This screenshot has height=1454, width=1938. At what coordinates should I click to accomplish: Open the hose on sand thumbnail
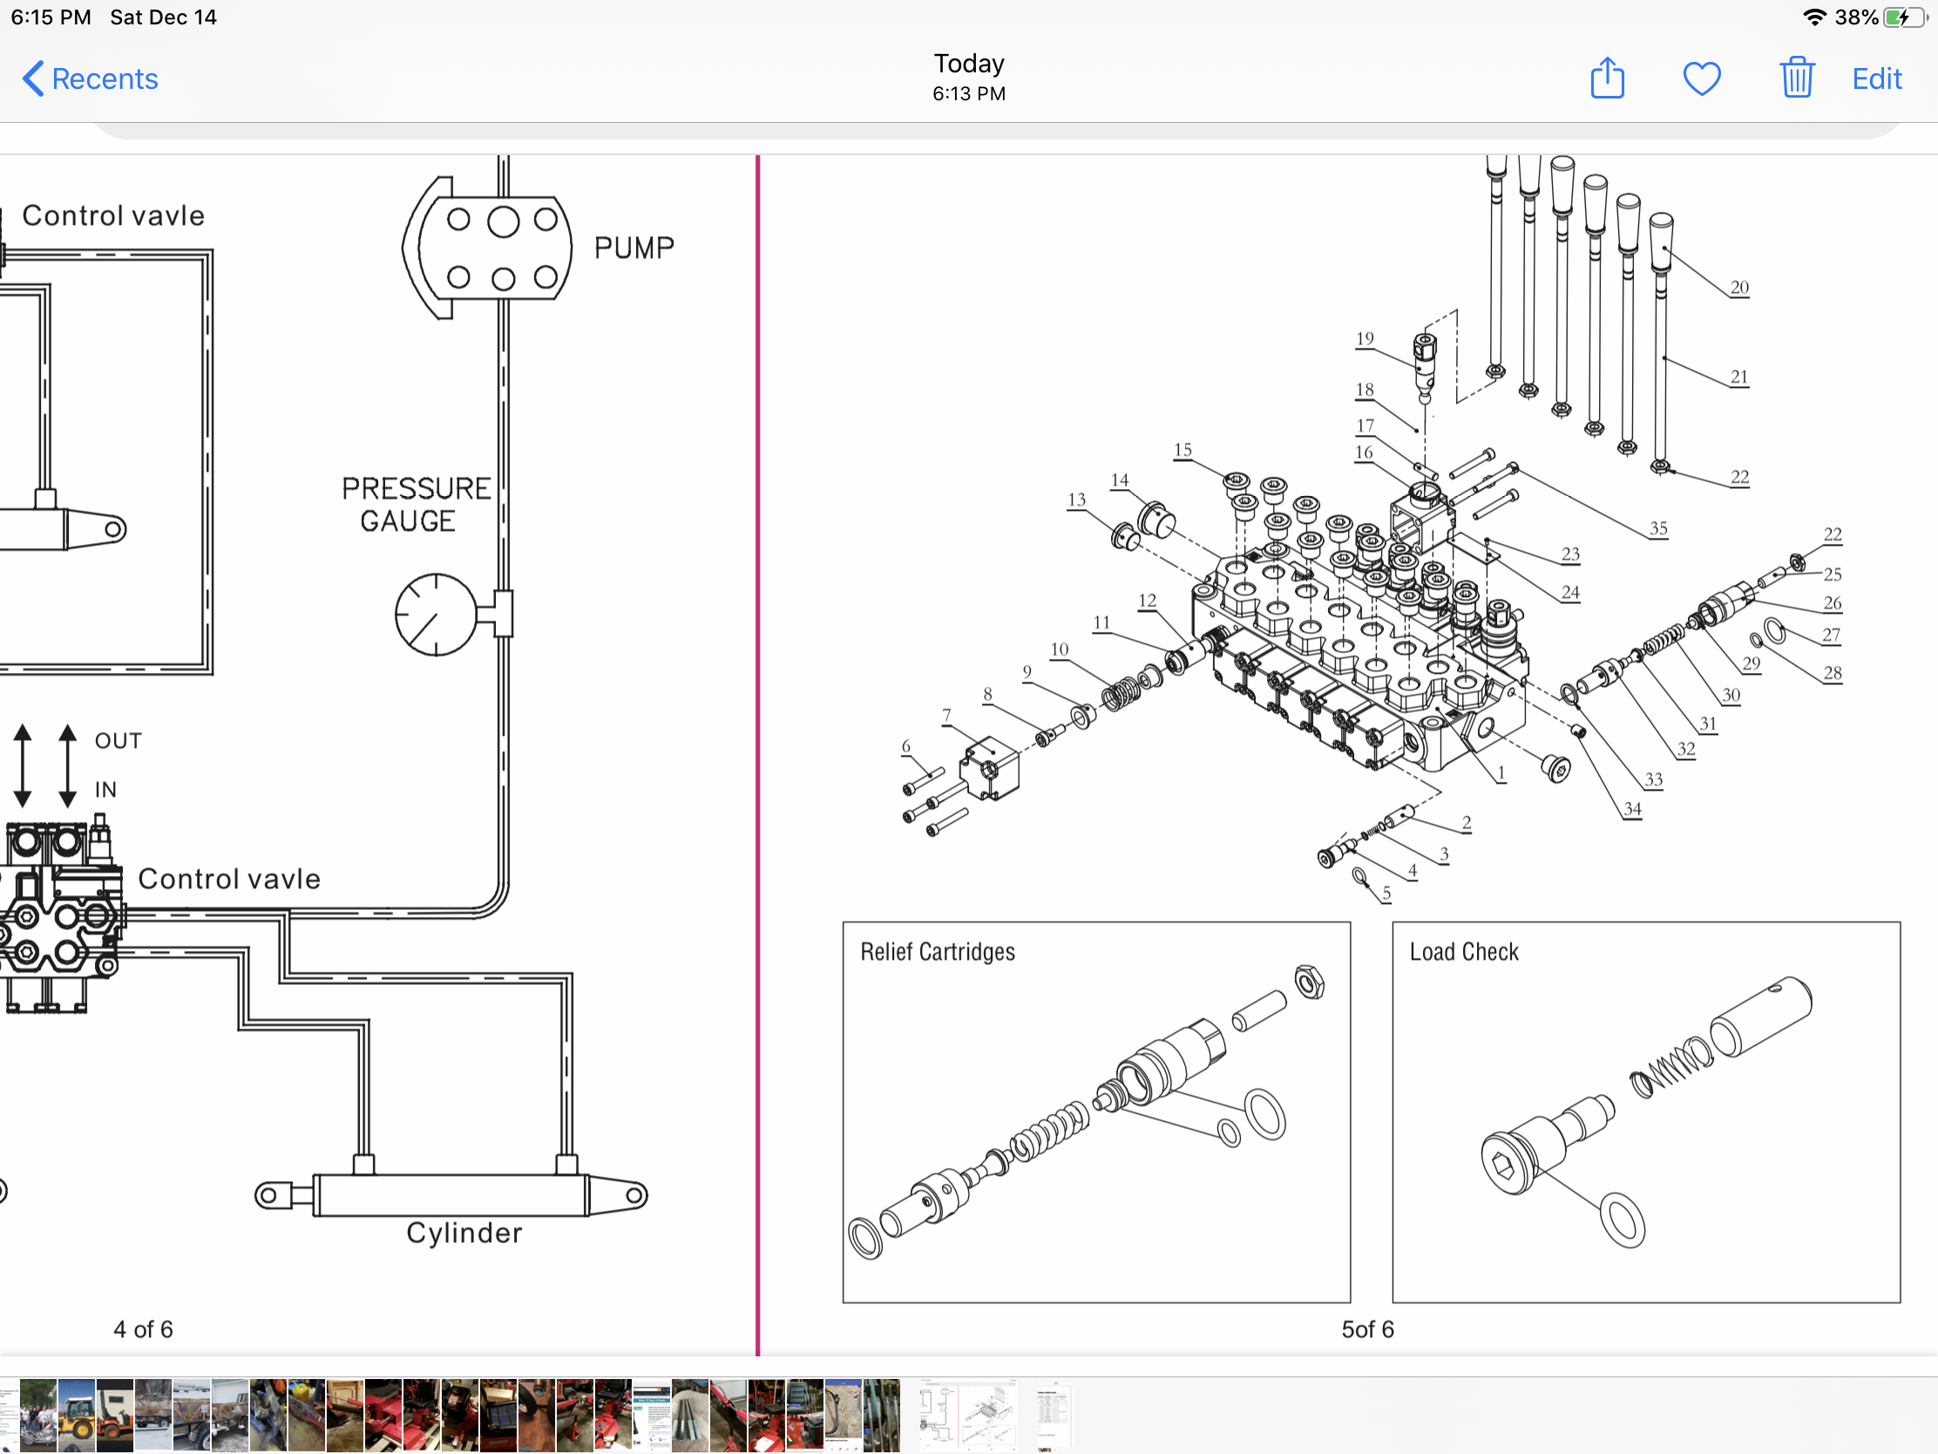click(844, 1416)
